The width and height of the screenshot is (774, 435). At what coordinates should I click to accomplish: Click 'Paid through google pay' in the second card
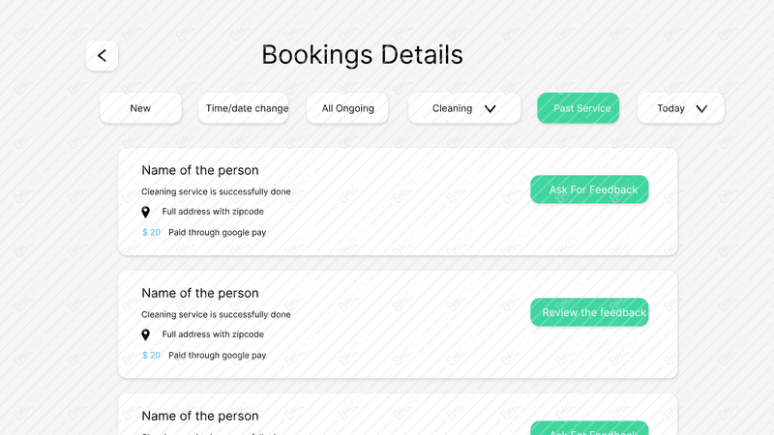tap(217, 356)
